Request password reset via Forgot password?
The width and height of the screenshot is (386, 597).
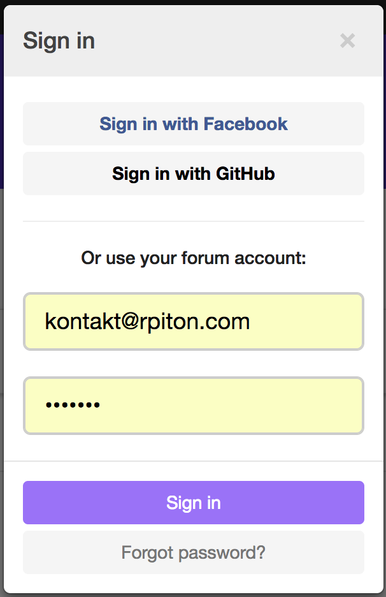click(194, 552)
